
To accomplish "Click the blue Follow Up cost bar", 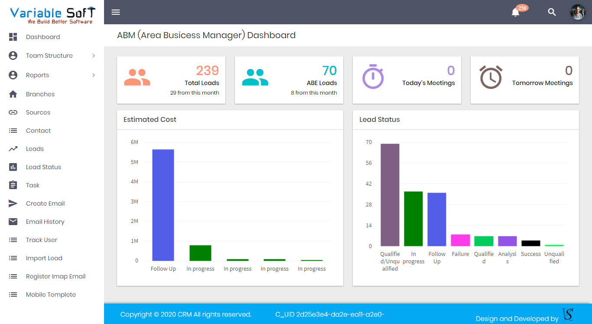I will pos(163,205).
